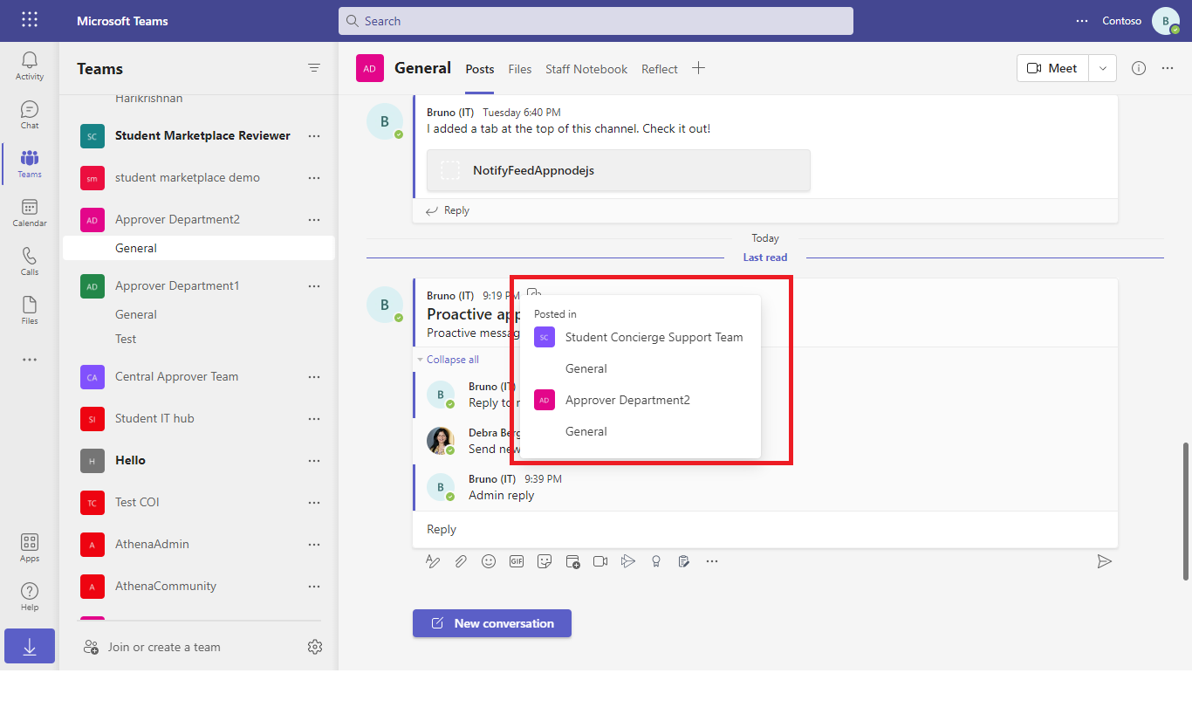Screen dimensions: 1192x728
Task: Open the Reflect tab
Action: (x=660, y=69)
